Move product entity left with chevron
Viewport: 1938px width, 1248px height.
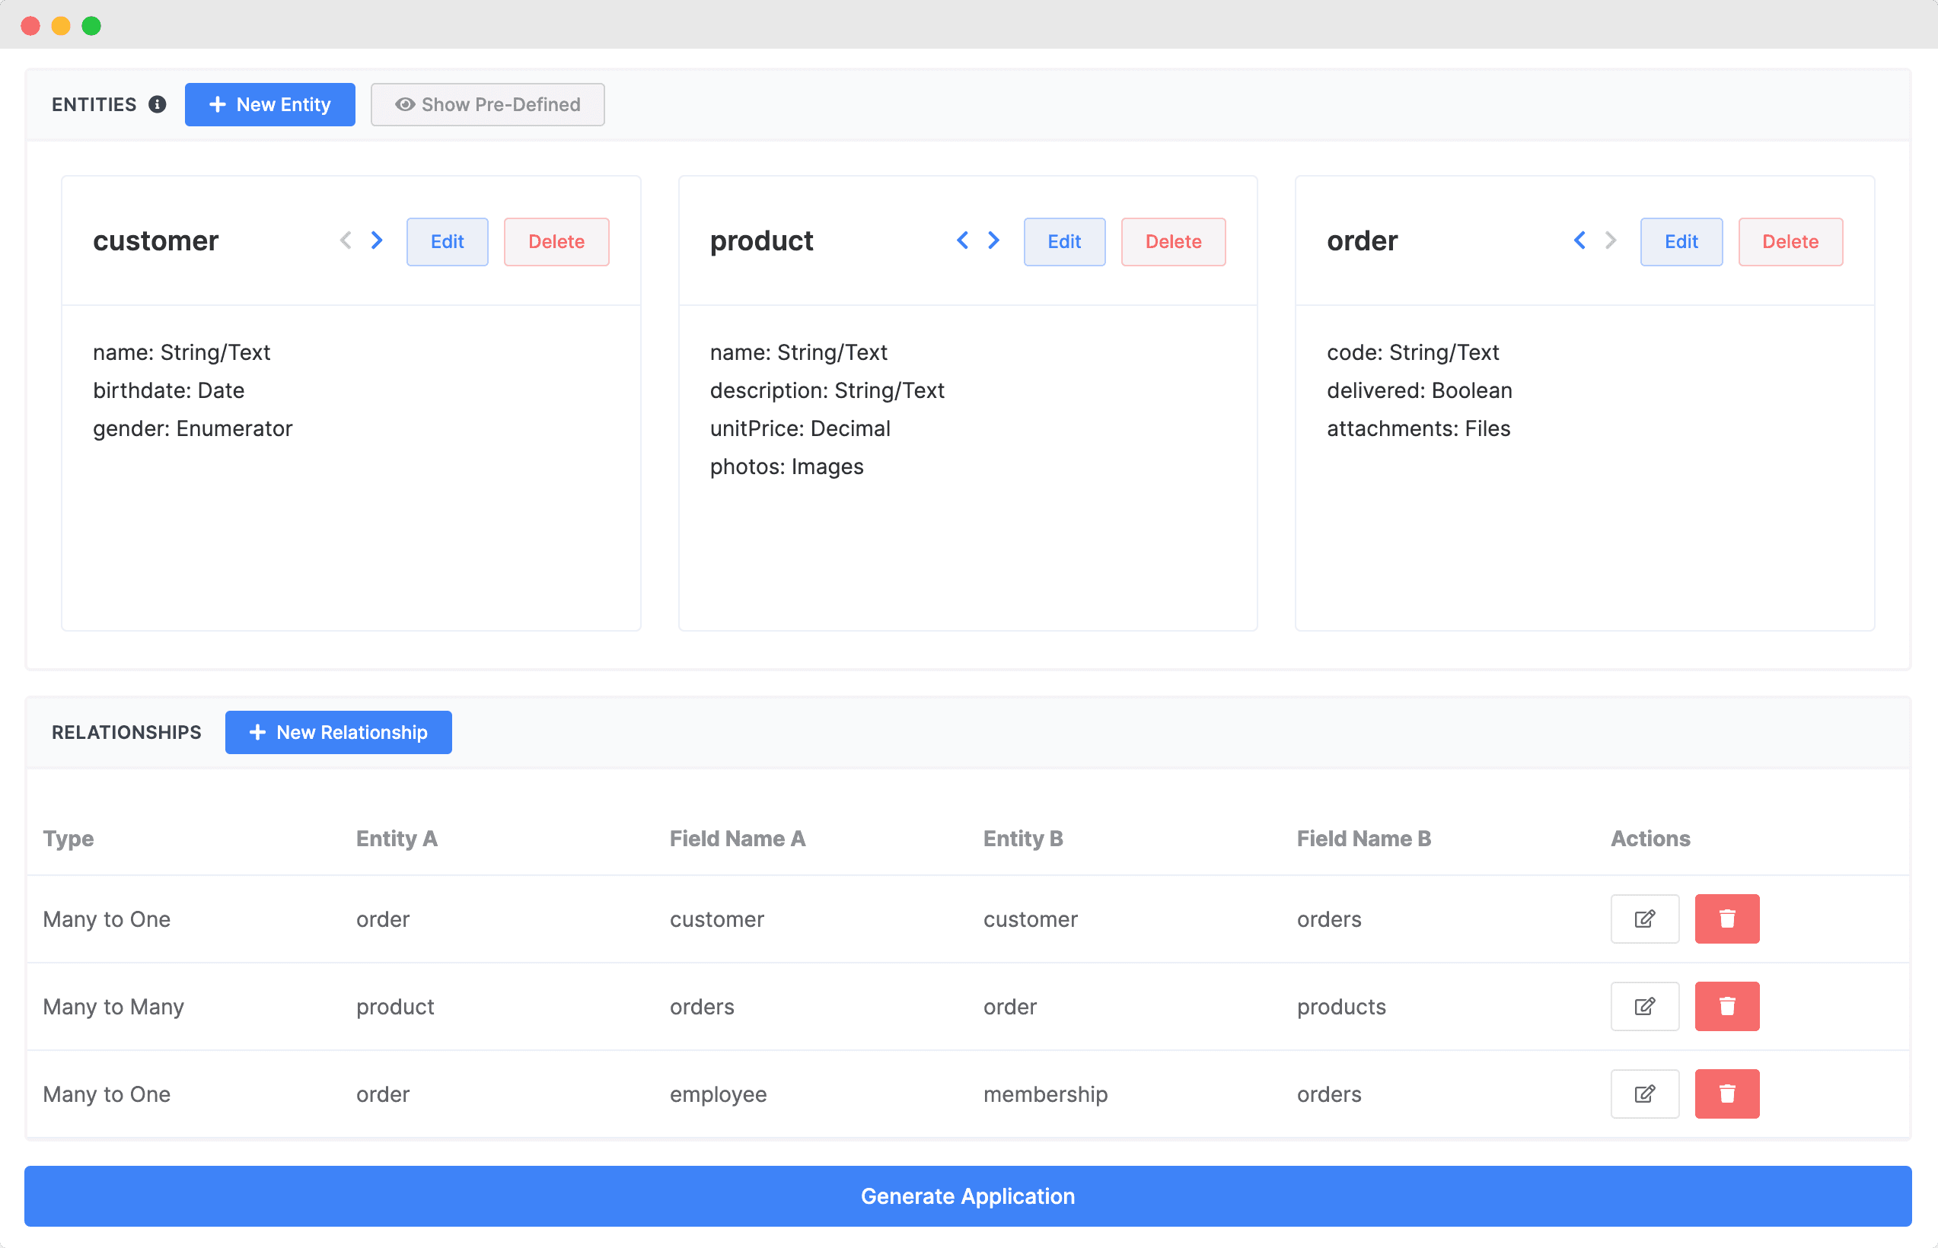962,240
